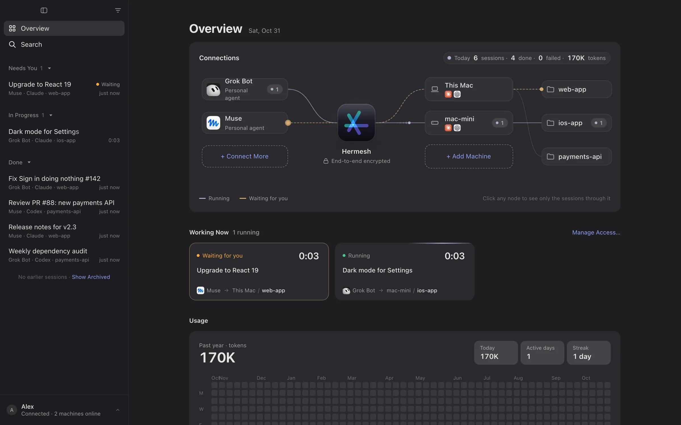
Task: Click the web-app folder icon
Action: (550, 89)
